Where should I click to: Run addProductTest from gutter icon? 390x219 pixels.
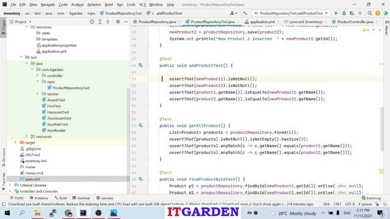point(141,65)
